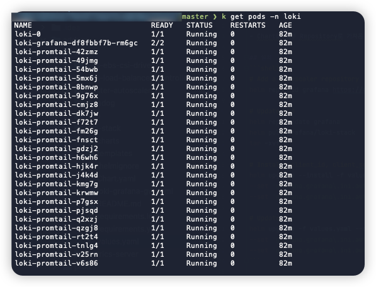Click pod name loki-promtail-fm26g
The width and height of the screenshot is (376, 287).
[56, 132]
